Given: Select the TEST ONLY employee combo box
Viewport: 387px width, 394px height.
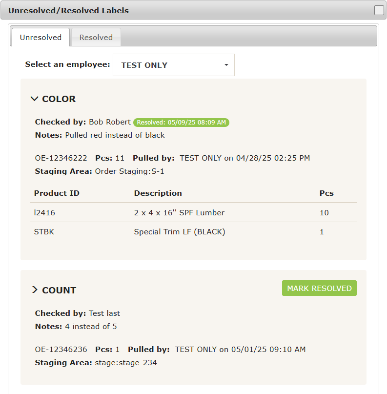Looking at the screenshot, I should (174, 65).
